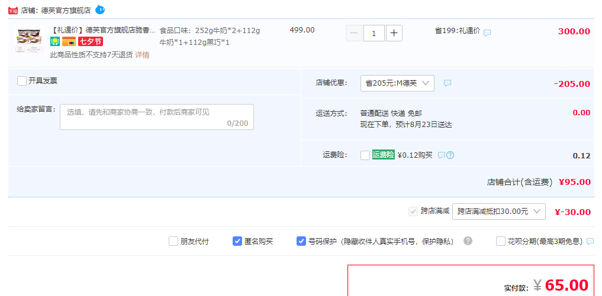Open Wangwang chat with the seller
Viewport: 602px width, 296px height.
pyautogui.click(x=100, y=9)
